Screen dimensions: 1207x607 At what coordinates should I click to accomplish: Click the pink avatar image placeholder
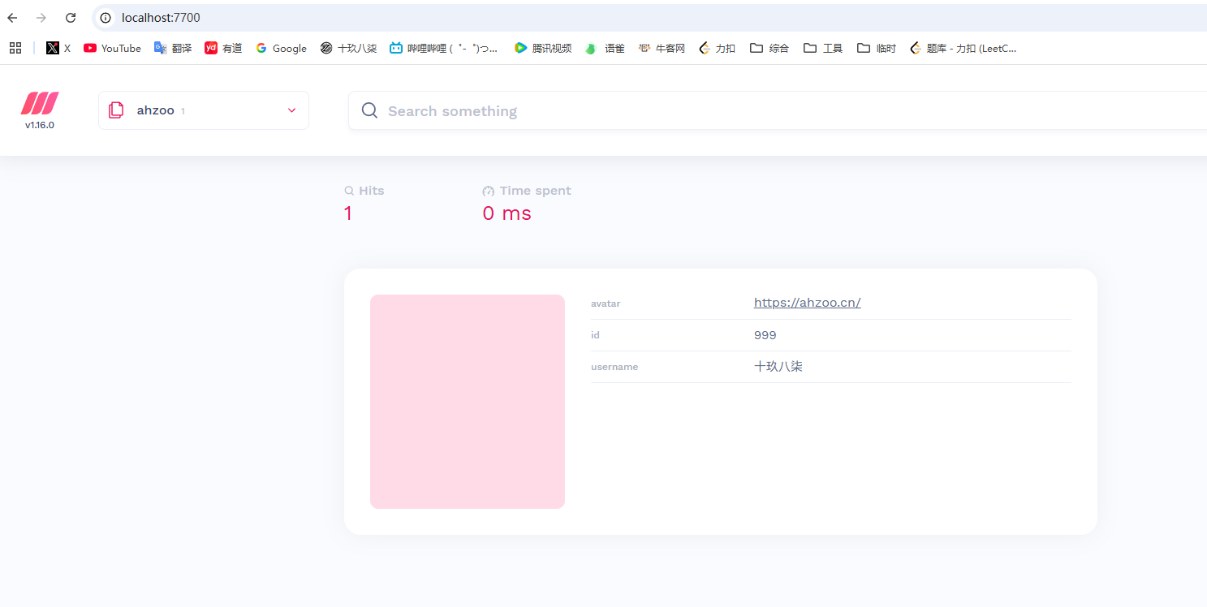coord(468,402)
